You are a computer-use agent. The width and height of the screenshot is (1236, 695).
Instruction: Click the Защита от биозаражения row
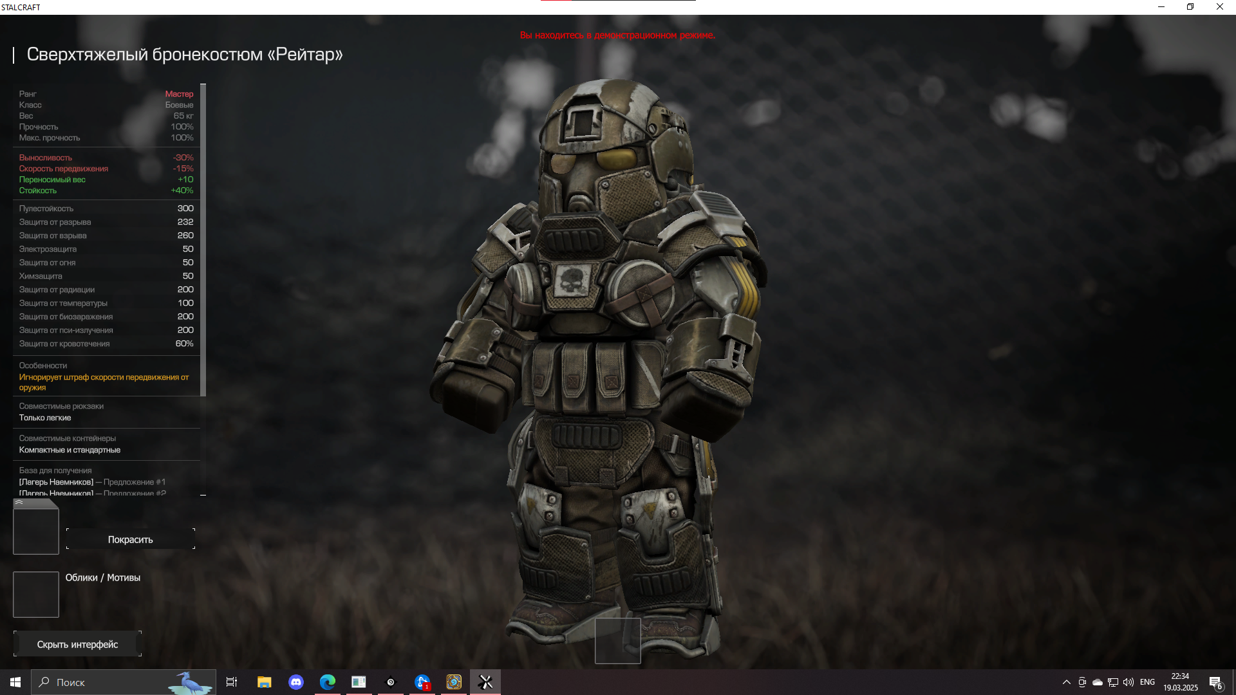pos(106,317)
